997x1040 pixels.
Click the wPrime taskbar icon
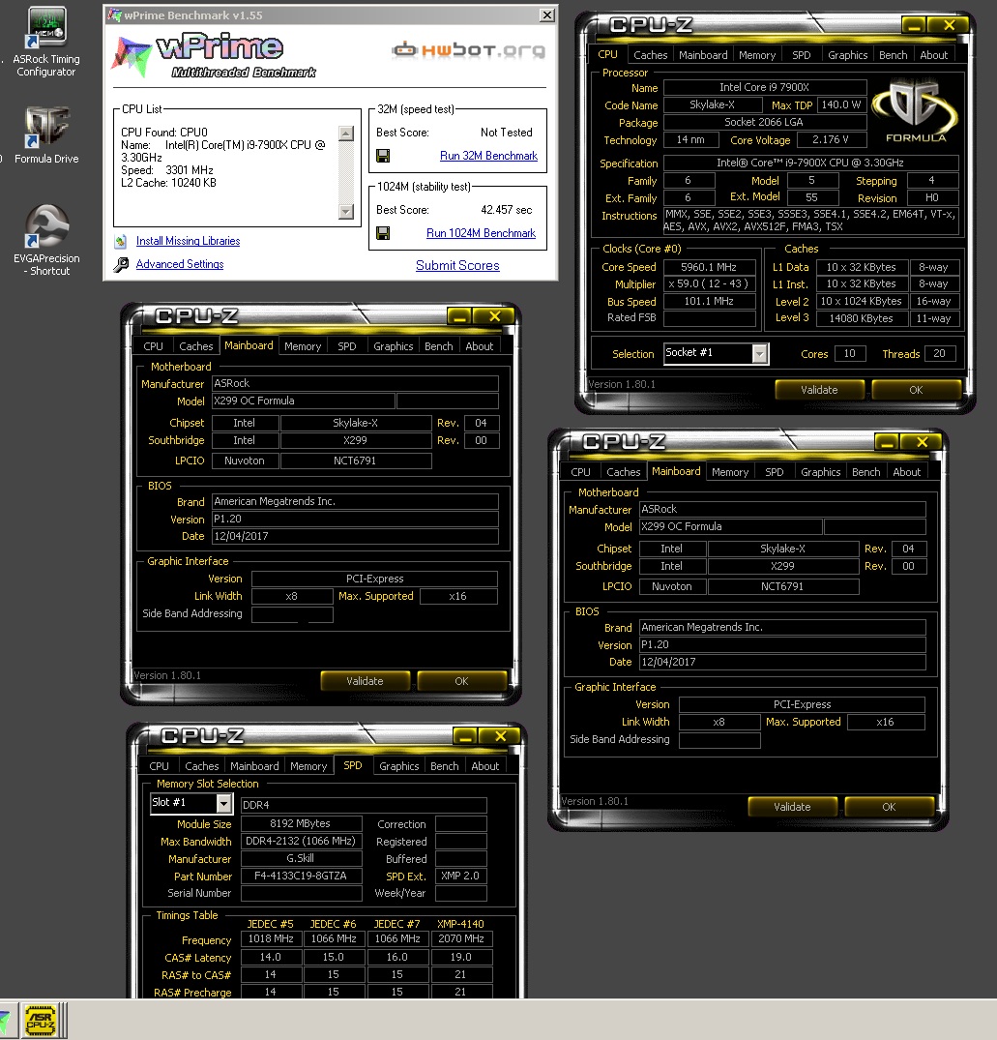pyautogui.click(x=4, y=1020)
